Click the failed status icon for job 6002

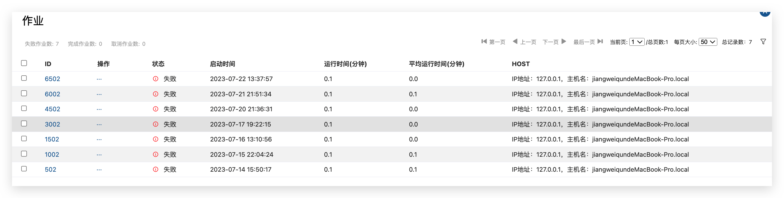pos(156,94)
